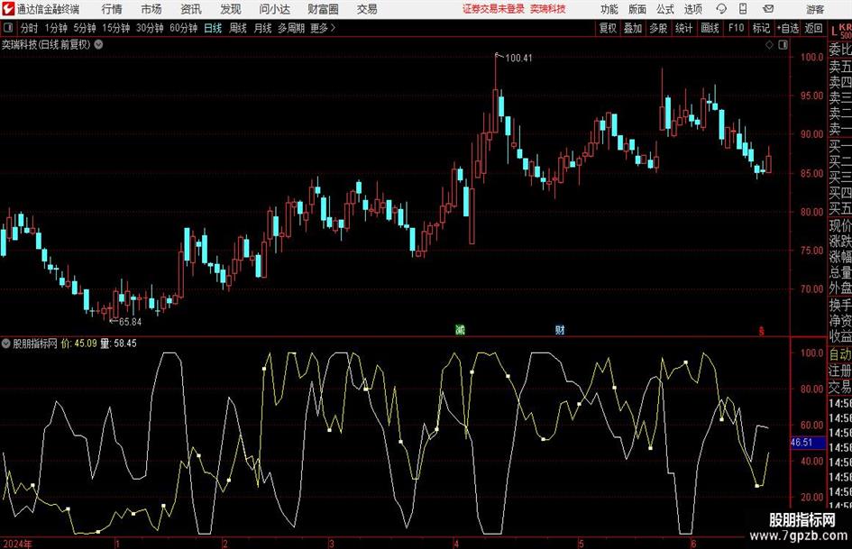
Task: Add stock with the +自选 button
Action: click(788, 28)
